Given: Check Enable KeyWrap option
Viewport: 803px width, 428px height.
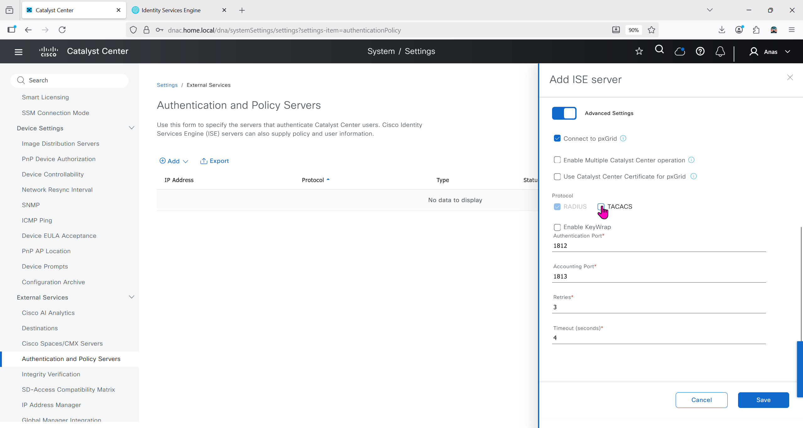Looking at the screenshot, I should (557, 227).
